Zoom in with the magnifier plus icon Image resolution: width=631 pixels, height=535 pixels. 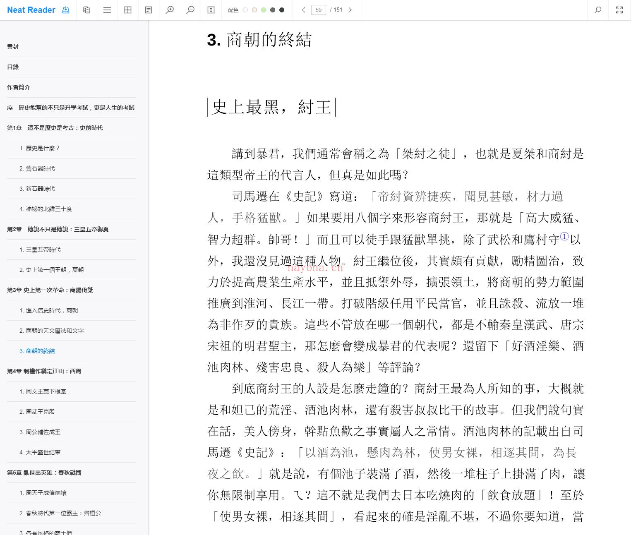click(x=170, y=10)
